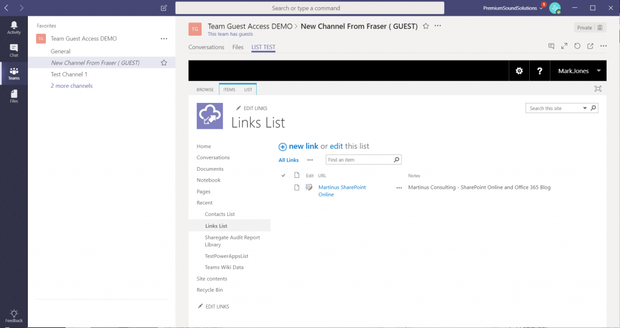
Task: Select all items with checkmark header
Action: pos(283,175)
